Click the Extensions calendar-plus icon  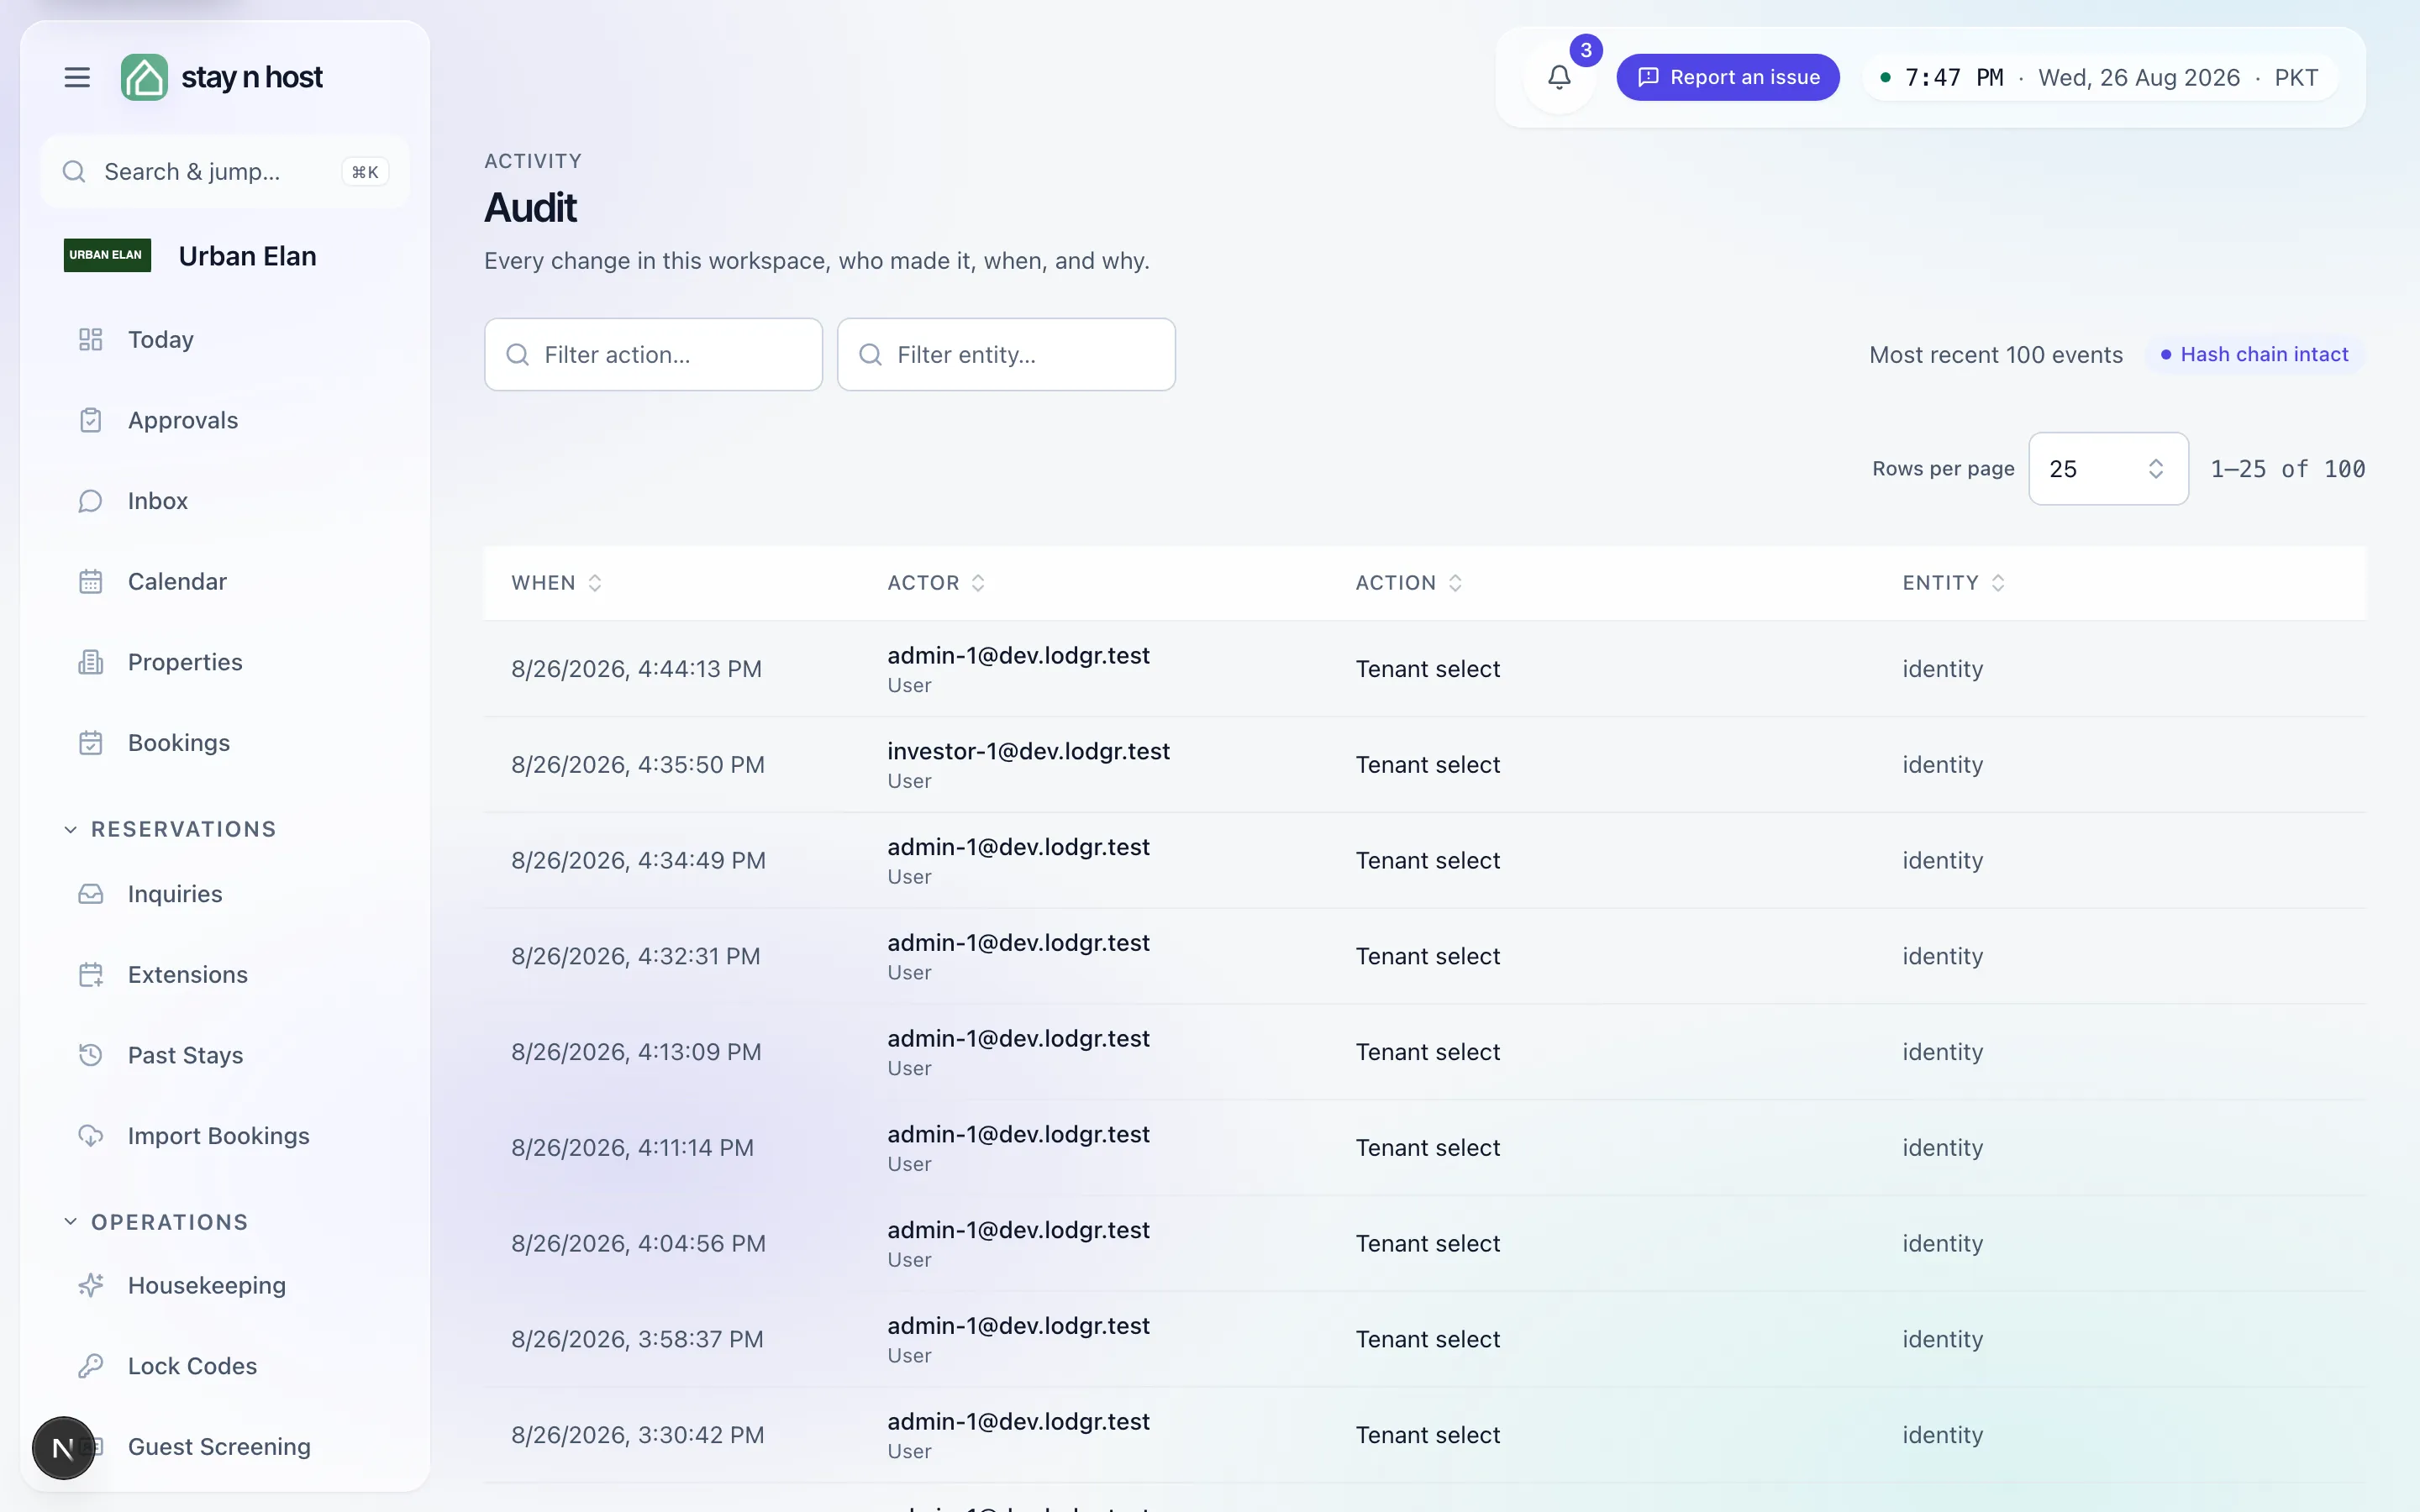(x=91, y=975)
